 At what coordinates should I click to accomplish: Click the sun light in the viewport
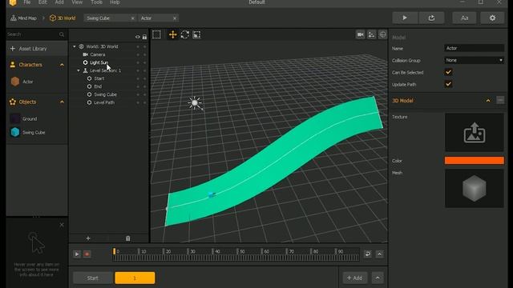point(195,103)
